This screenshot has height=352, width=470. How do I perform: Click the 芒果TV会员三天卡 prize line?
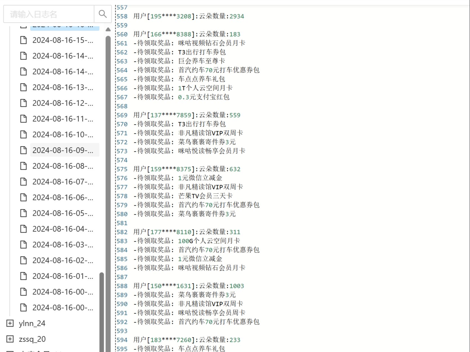pos(183,196)
